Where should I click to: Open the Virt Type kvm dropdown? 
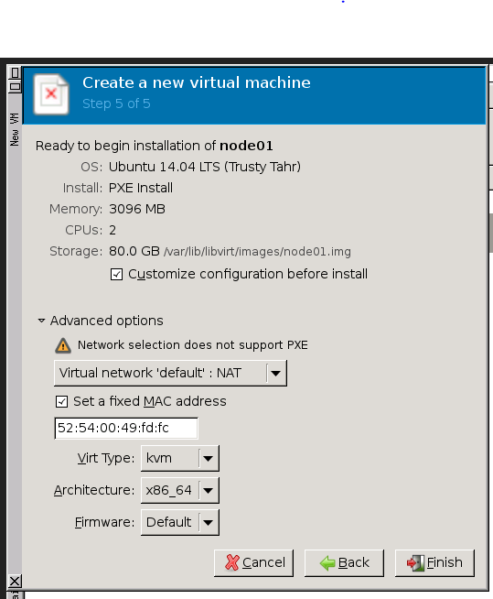[x=179, y=458]
